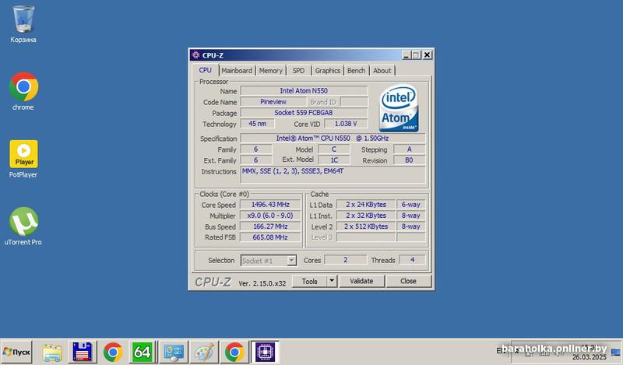Click the Name field Intel Atom N550

(304, 90)
